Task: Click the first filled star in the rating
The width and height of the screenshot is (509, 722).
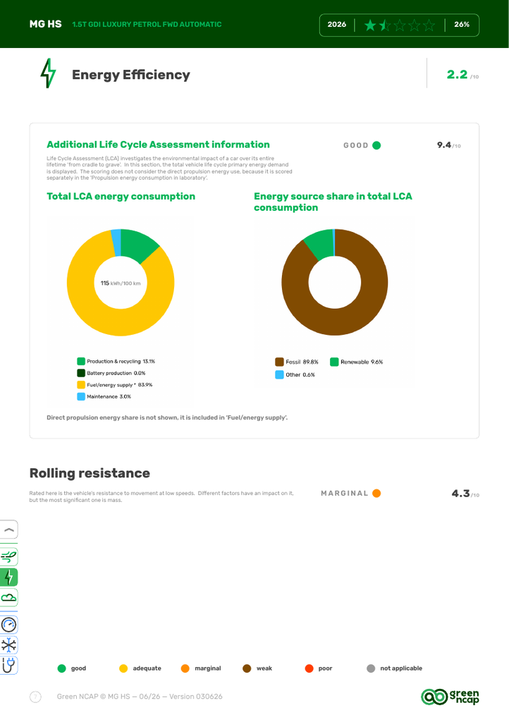Action: click(370, 25)
